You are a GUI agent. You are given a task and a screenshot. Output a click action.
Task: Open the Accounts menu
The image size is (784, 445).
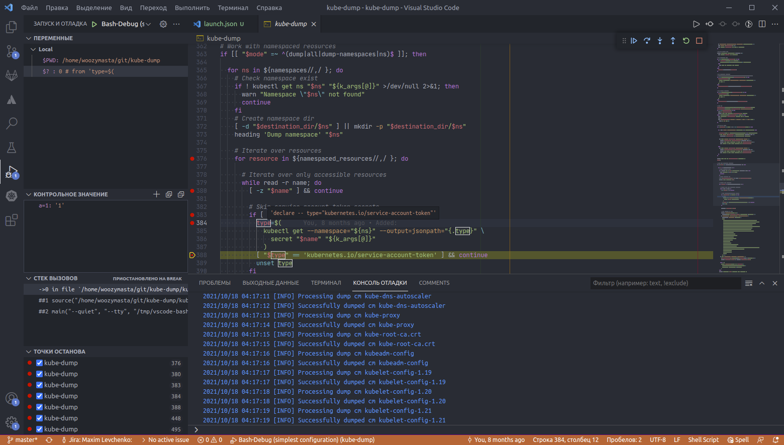11,399
